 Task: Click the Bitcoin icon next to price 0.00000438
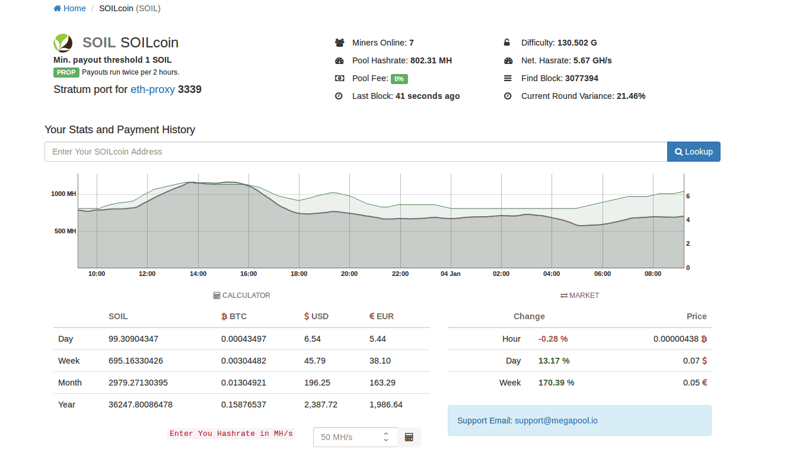pos(704,339)
